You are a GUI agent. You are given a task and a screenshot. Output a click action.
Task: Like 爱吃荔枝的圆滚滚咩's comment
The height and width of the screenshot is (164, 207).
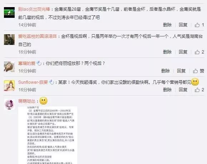point(199,52)
